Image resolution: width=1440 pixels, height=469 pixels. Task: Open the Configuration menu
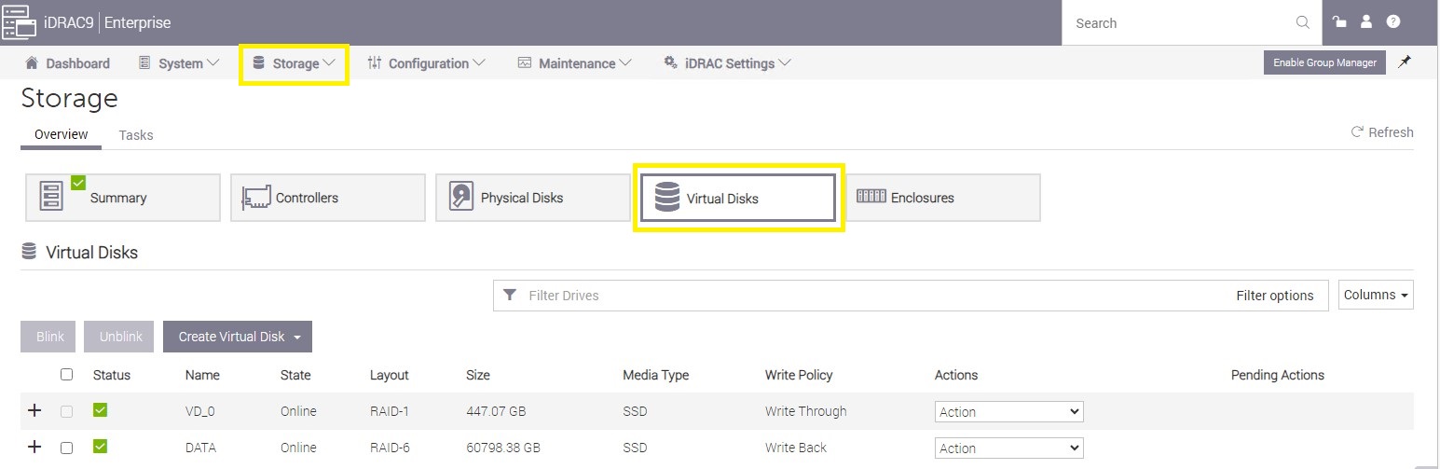tap(427, 63)
